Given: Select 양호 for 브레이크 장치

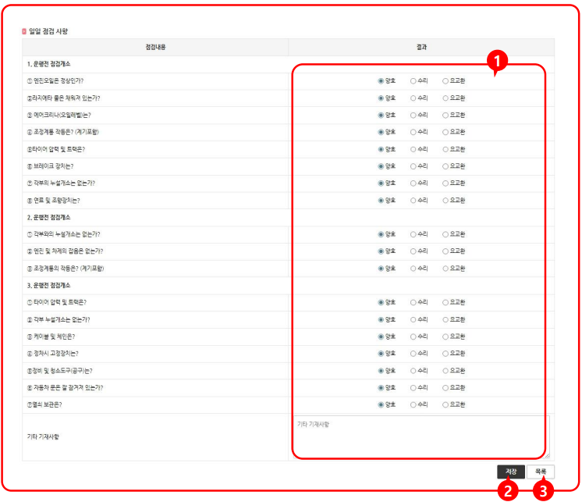Looking at the screenshot, I should point(381,166).
